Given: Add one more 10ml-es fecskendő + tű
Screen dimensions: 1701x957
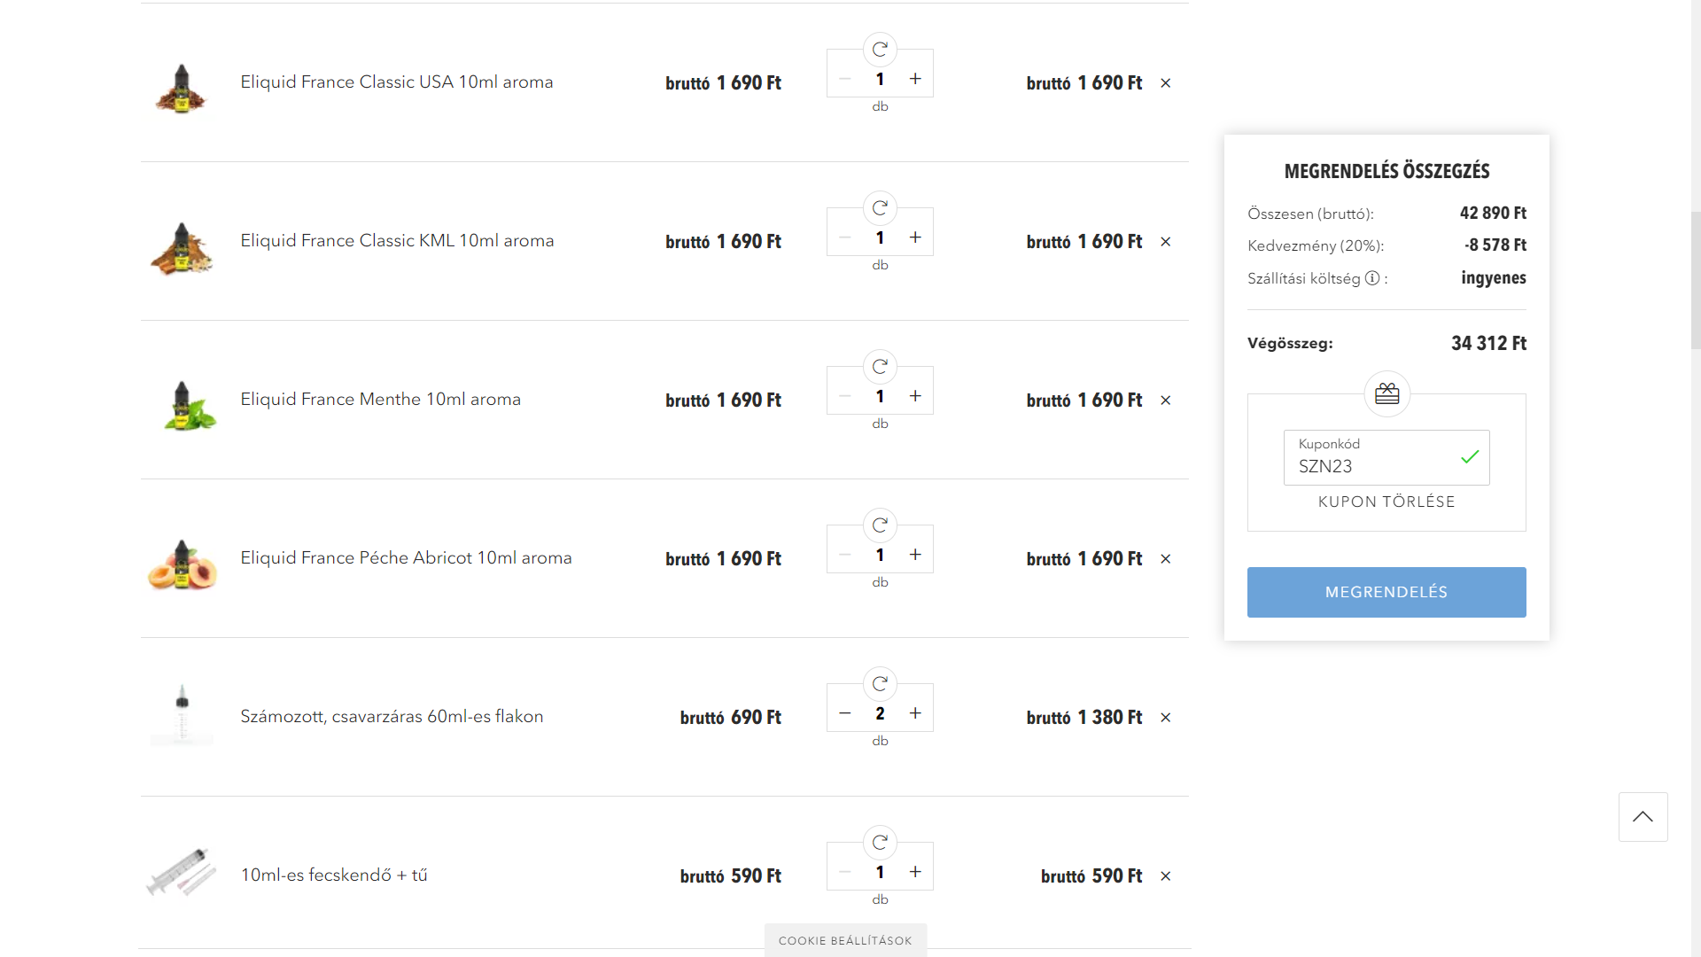Looking at the screenshot, I should tap(915, 872).
